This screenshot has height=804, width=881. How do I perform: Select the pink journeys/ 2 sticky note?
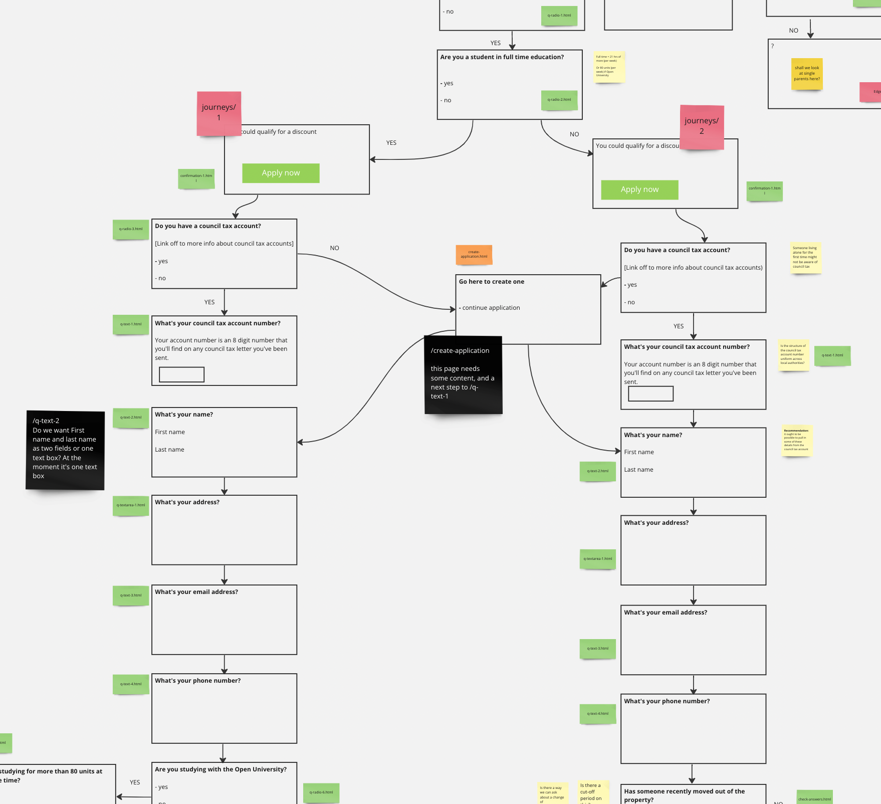click(x=702, y=127)
